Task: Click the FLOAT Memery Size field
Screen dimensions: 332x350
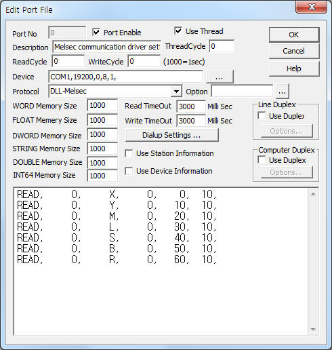Action: coord(102,120)
